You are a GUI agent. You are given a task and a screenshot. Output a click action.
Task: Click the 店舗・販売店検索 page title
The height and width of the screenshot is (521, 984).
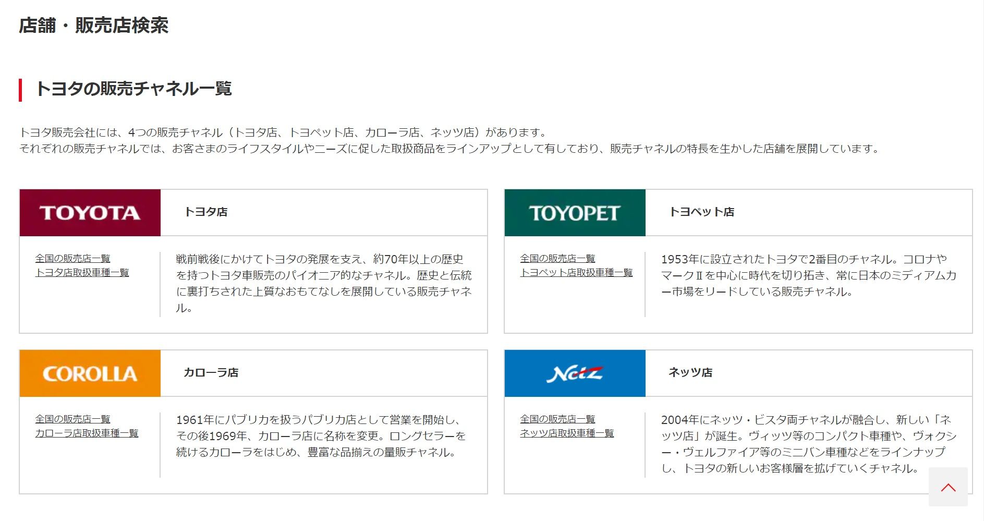coord(94,26)
